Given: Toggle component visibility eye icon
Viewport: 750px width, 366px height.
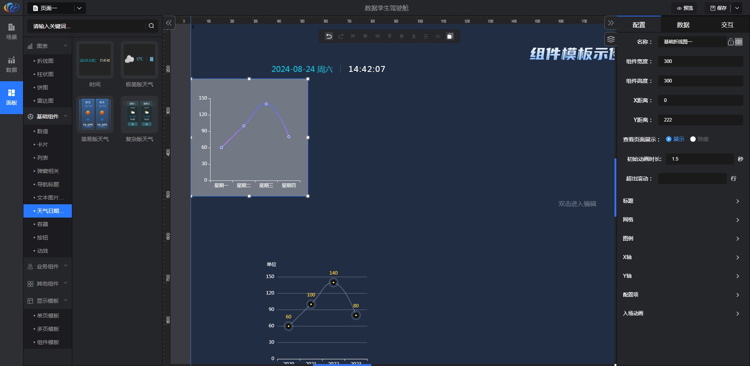Looking at the screenshot, I should (739, 42).
